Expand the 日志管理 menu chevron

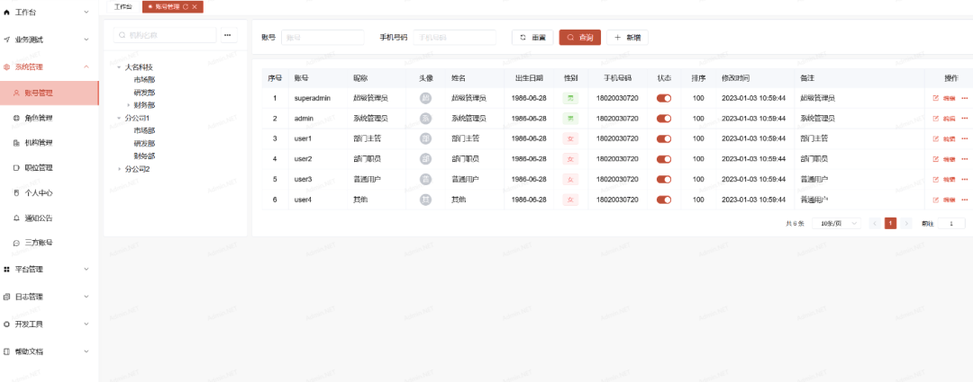[86, 297]
